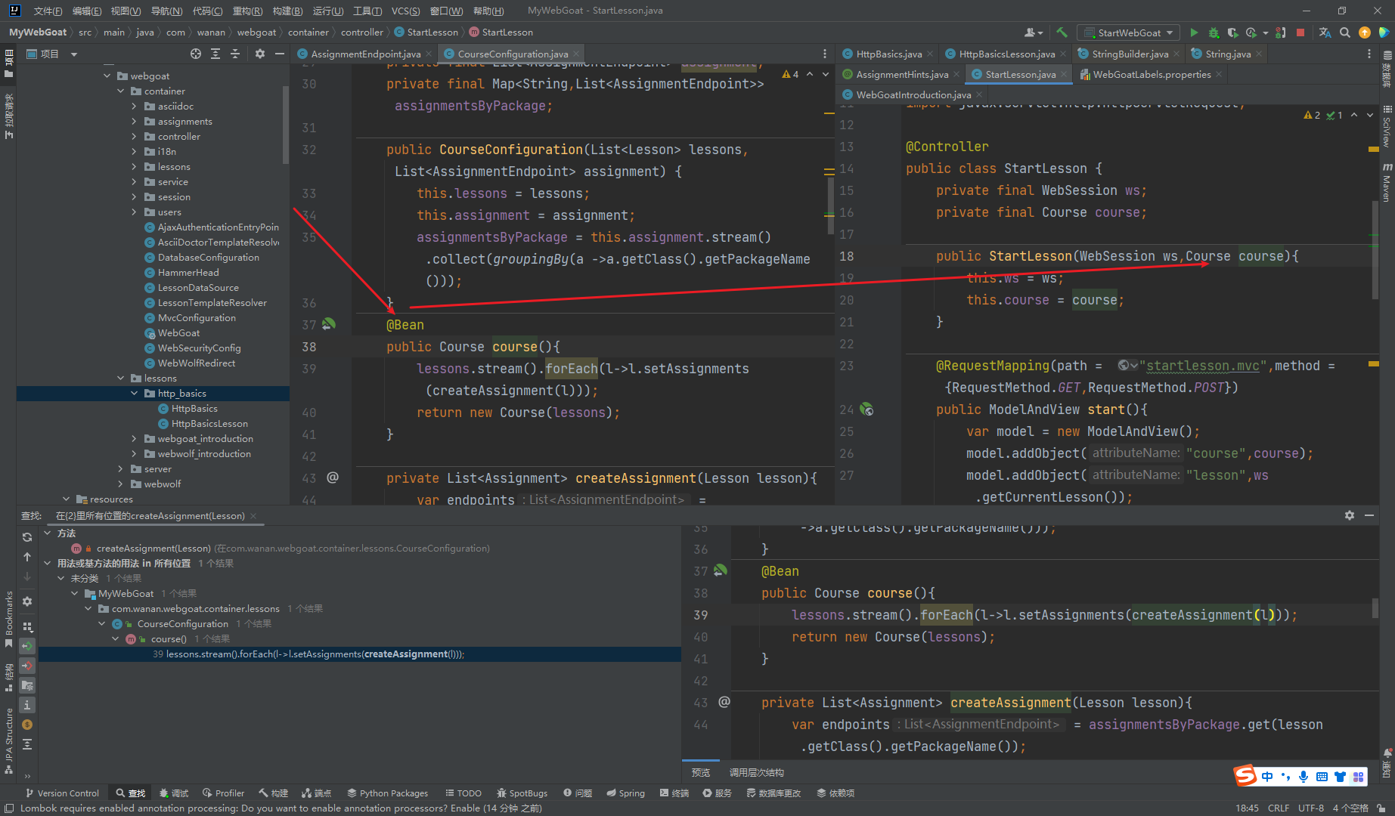The image size is (1395, 816).
Task: Expand the webwolf_introduction folder
Action: pyautogui.click(x=135, y=454)
